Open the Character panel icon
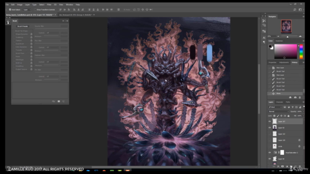This screenshot has height=174, width=310. click(x=264, y=38)
